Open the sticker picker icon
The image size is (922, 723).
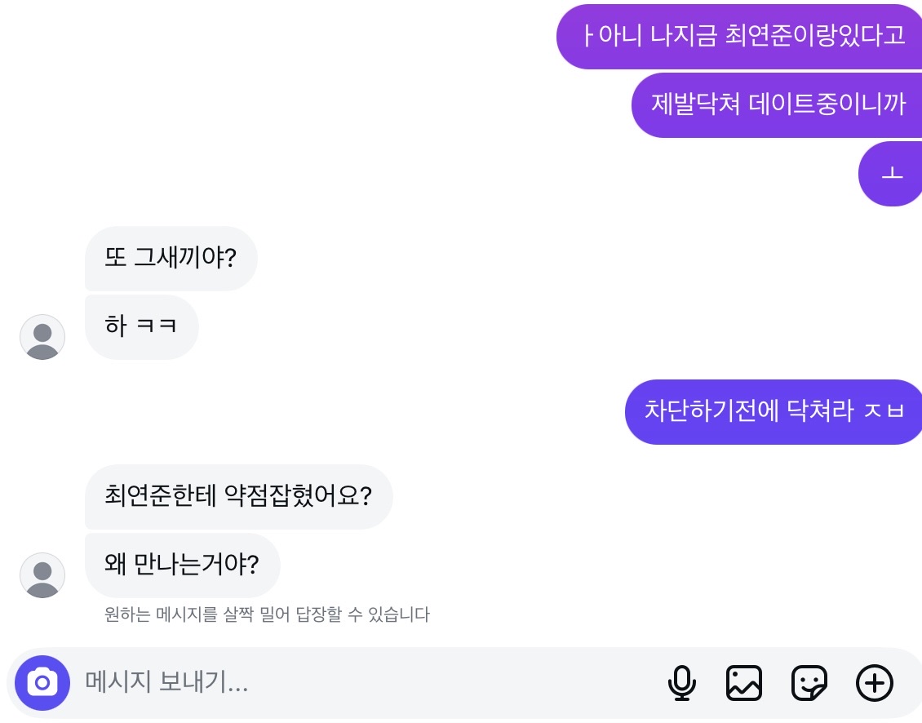(809, 683)
